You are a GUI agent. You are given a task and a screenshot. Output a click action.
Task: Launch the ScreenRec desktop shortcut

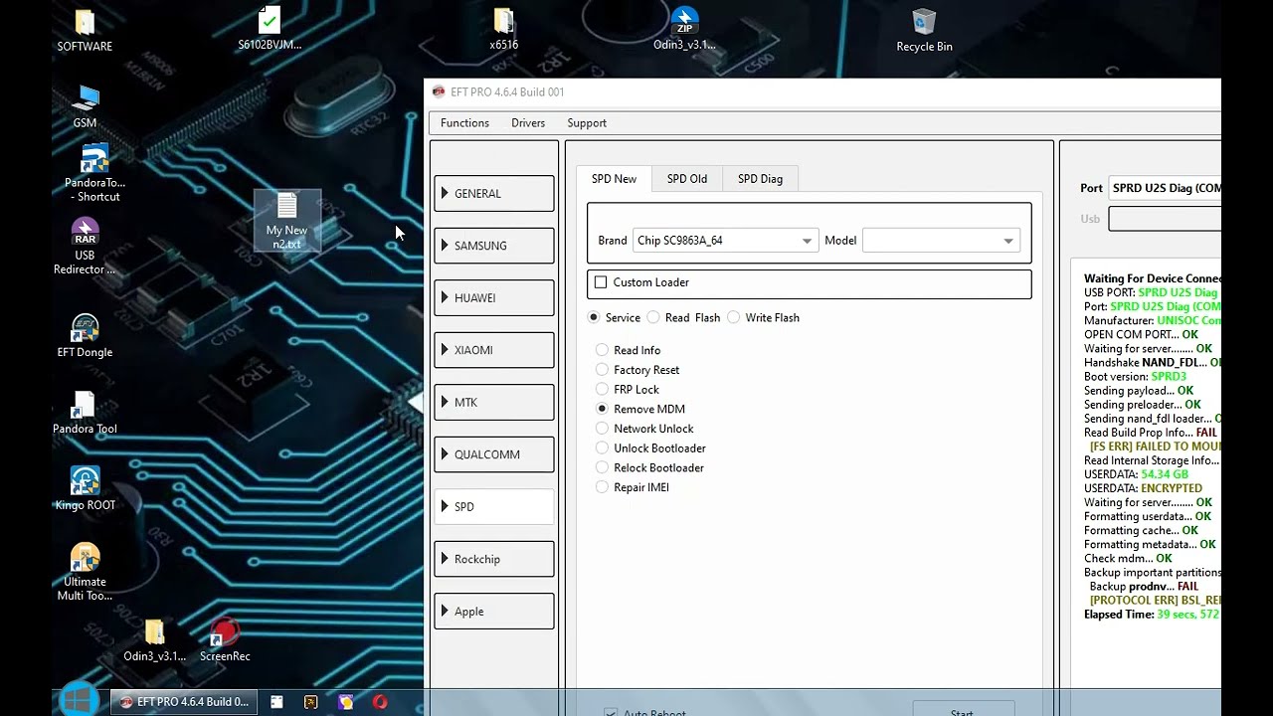point(225,640)
